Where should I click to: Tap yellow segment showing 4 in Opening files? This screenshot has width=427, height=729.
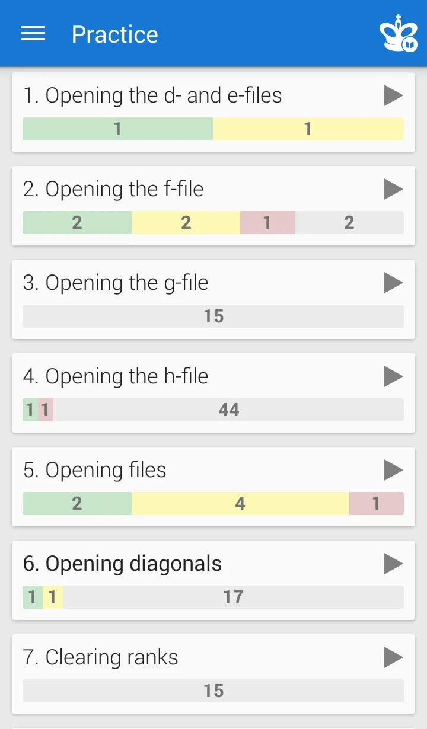(240, 504)
